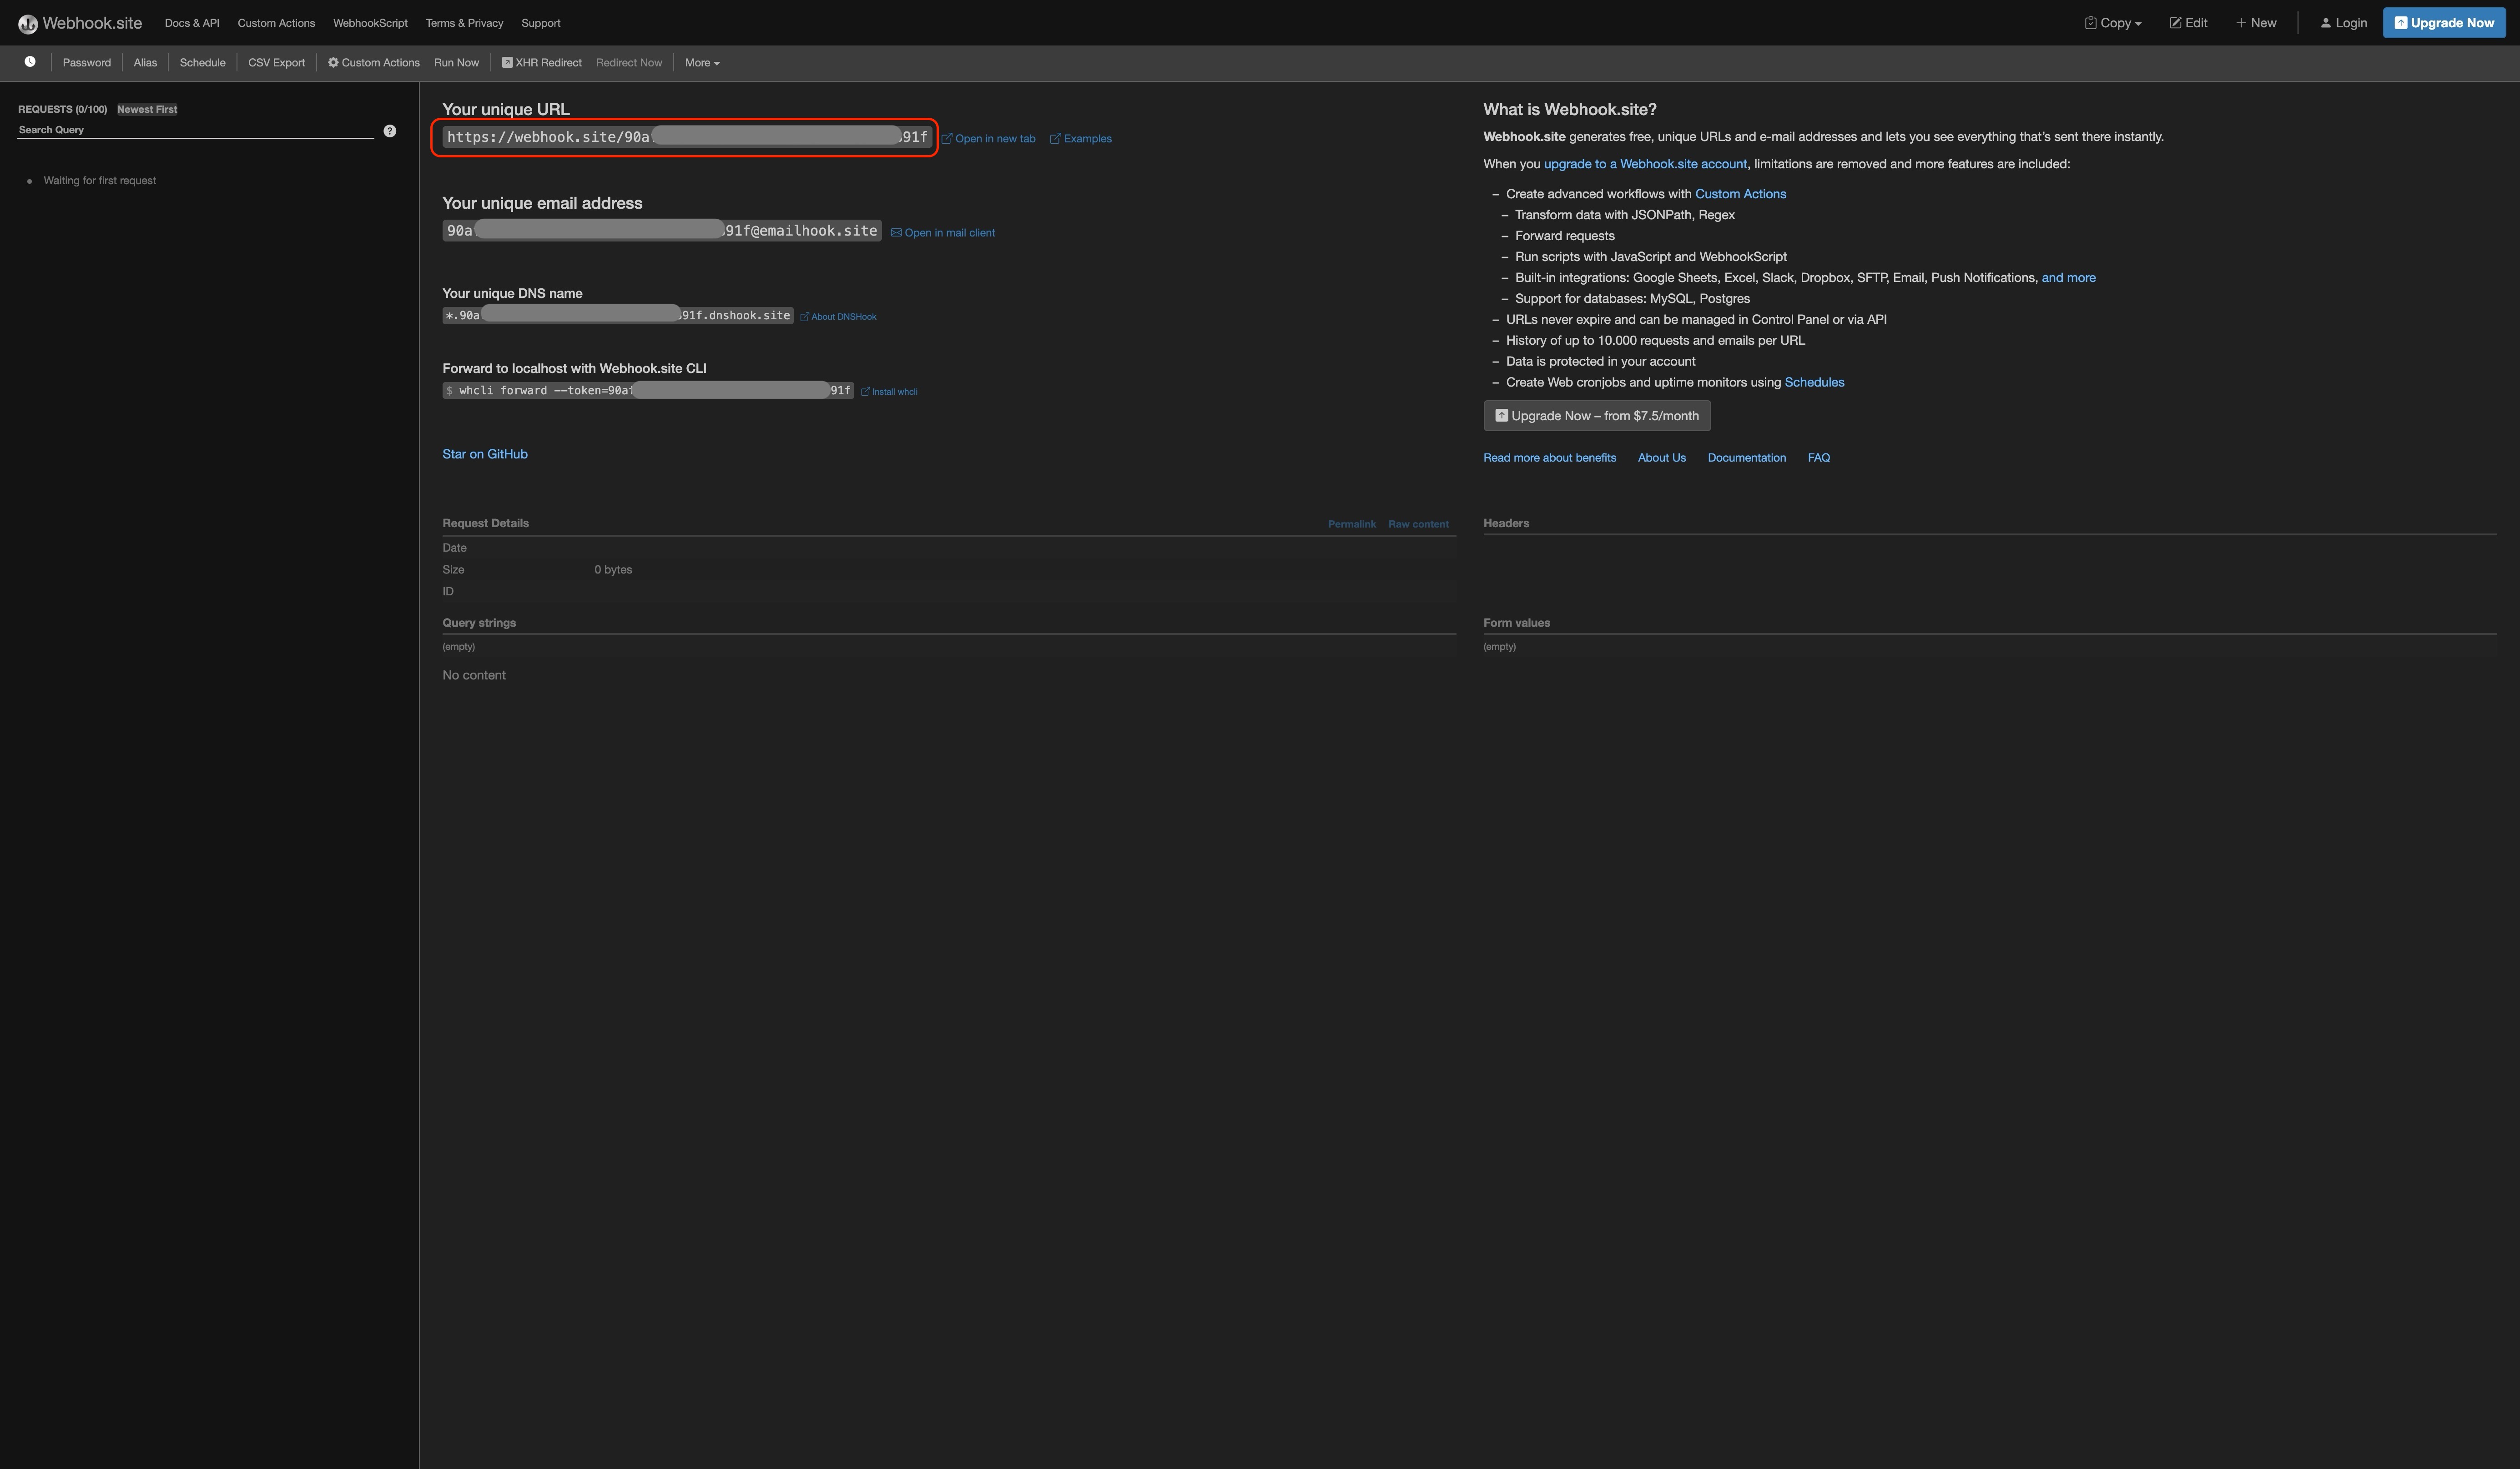Click the '0 bytes' size value
2520x1469 pixels.
click(613, 570)
